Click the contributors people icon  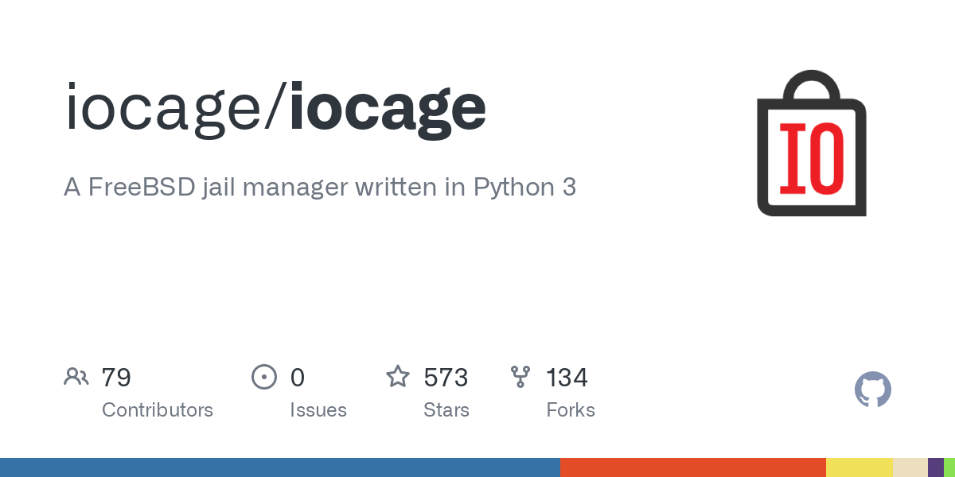click(x=76, y=377)
